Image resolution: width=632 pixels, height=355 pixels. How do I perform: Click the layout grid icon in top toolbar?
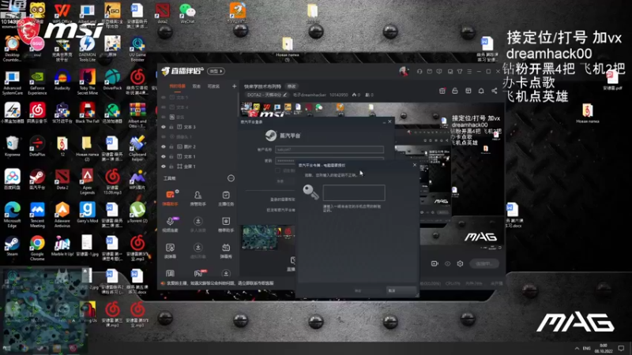point(468,91)
